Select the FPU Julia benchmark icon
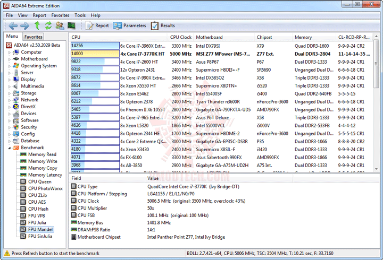 [x=23, y=222]
